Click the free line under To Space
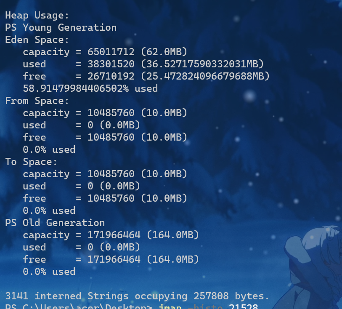Screen dimensions: 342x309 105,198
